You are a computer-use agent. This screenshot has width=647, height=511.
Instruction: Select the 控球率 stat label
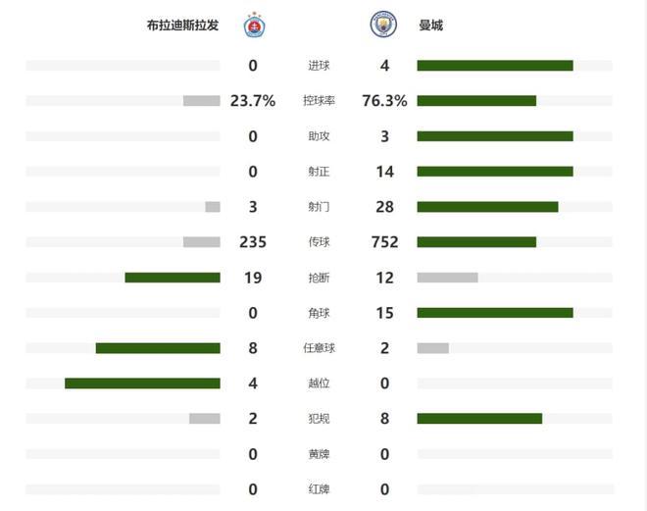point(318,101)
